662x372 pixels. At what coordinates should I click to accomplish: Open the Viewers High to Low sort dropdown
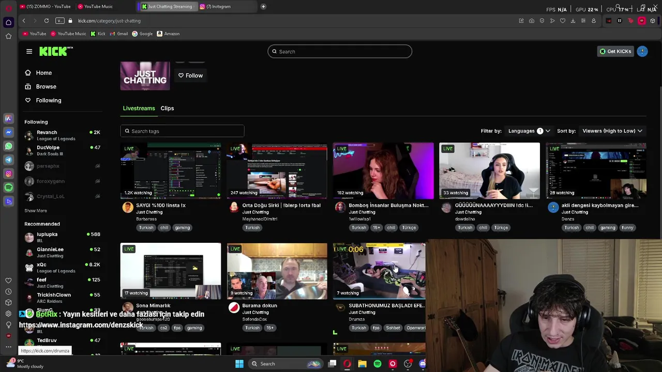point(612,131)
